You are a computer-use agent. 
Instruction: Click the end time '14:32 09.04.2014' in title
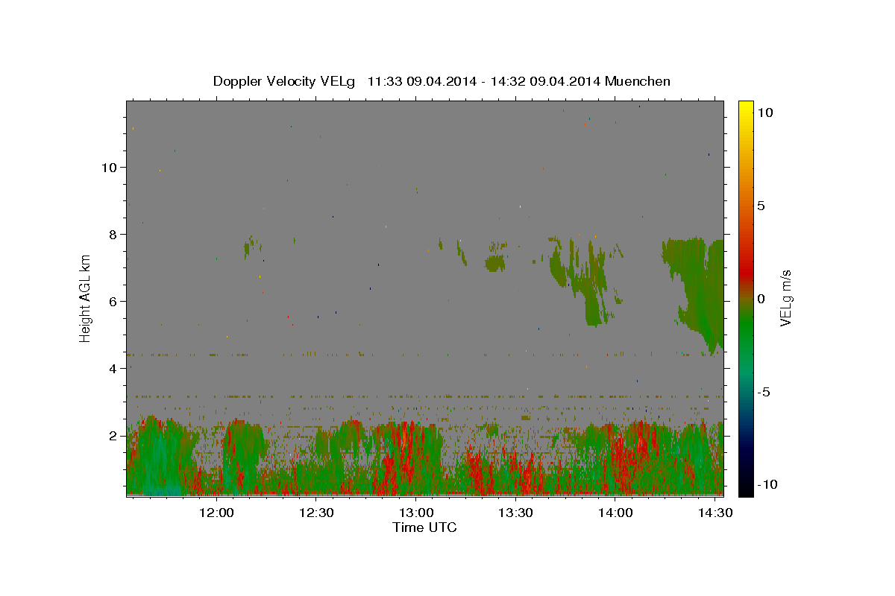click(x=544, y=81)
